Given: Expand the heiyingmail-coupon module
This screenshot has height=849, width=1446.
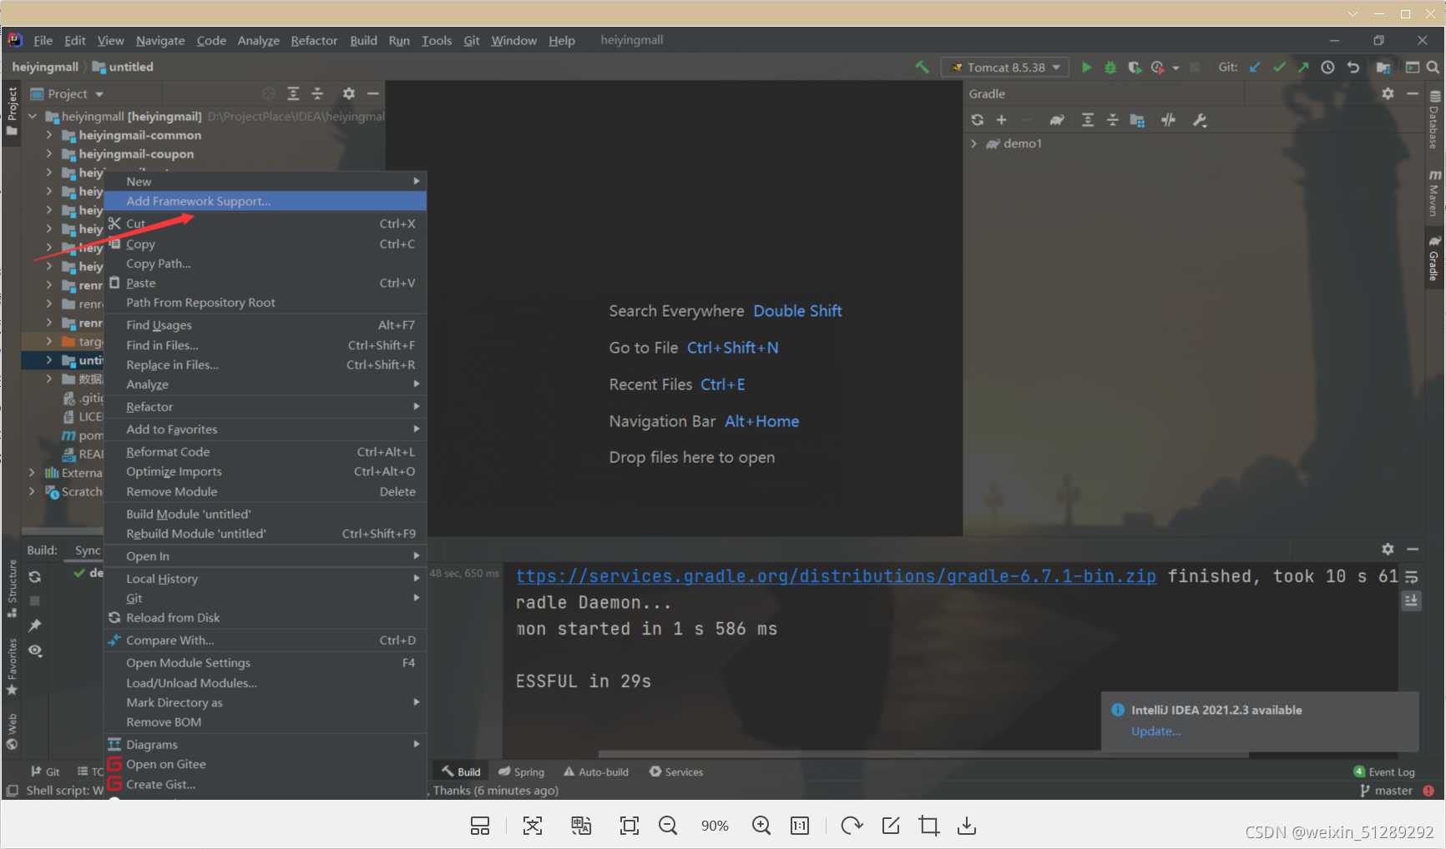Looking at the screenshot, I should pos(49,154).
